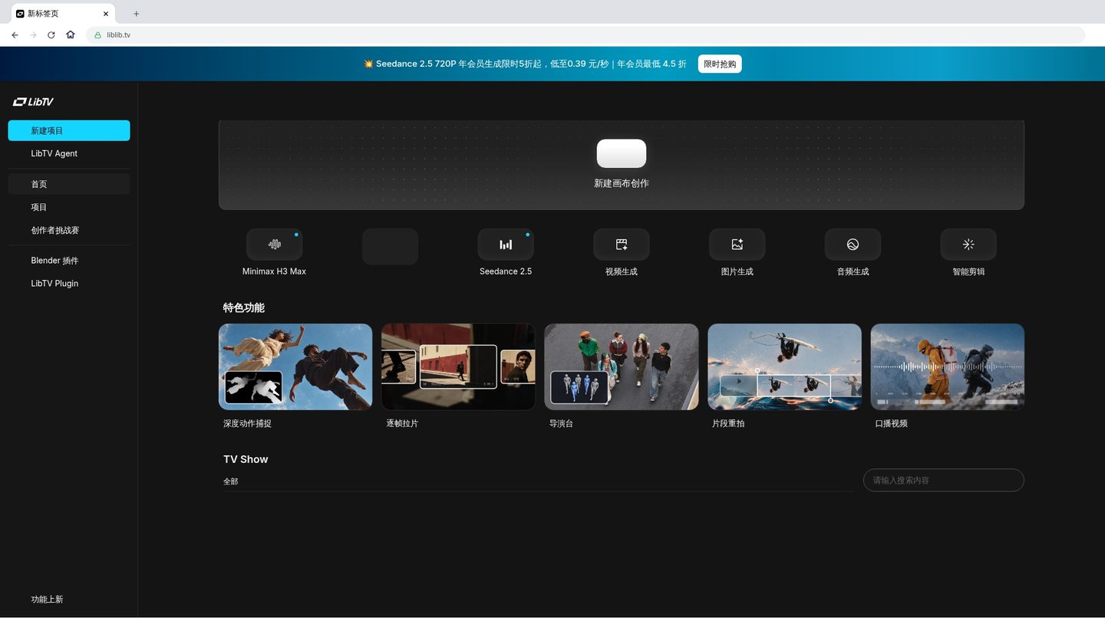Click the browser forward arrow
Viewport: 1105px width, 621px height.
click(33, 34)
